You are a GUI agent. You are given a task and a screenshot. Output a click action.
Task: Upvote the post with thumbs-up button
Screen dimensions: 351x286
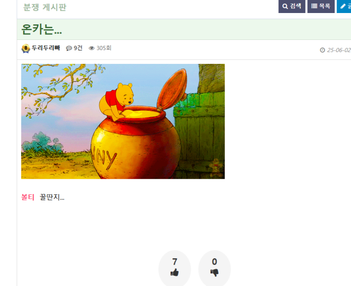coord(174,268)
